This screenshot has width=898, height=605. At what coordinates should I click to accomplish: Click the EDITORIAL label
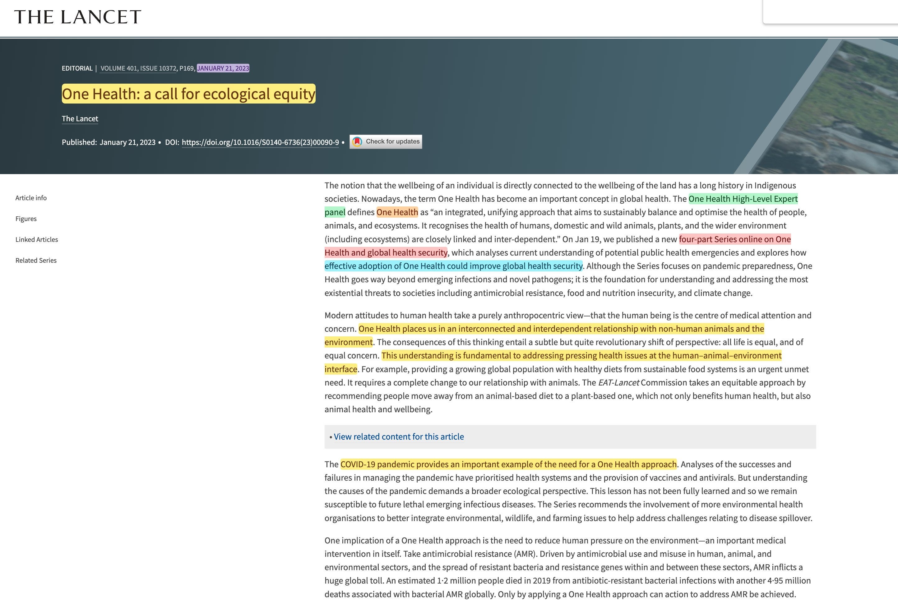pyautogui.click(x=77, y=68)
